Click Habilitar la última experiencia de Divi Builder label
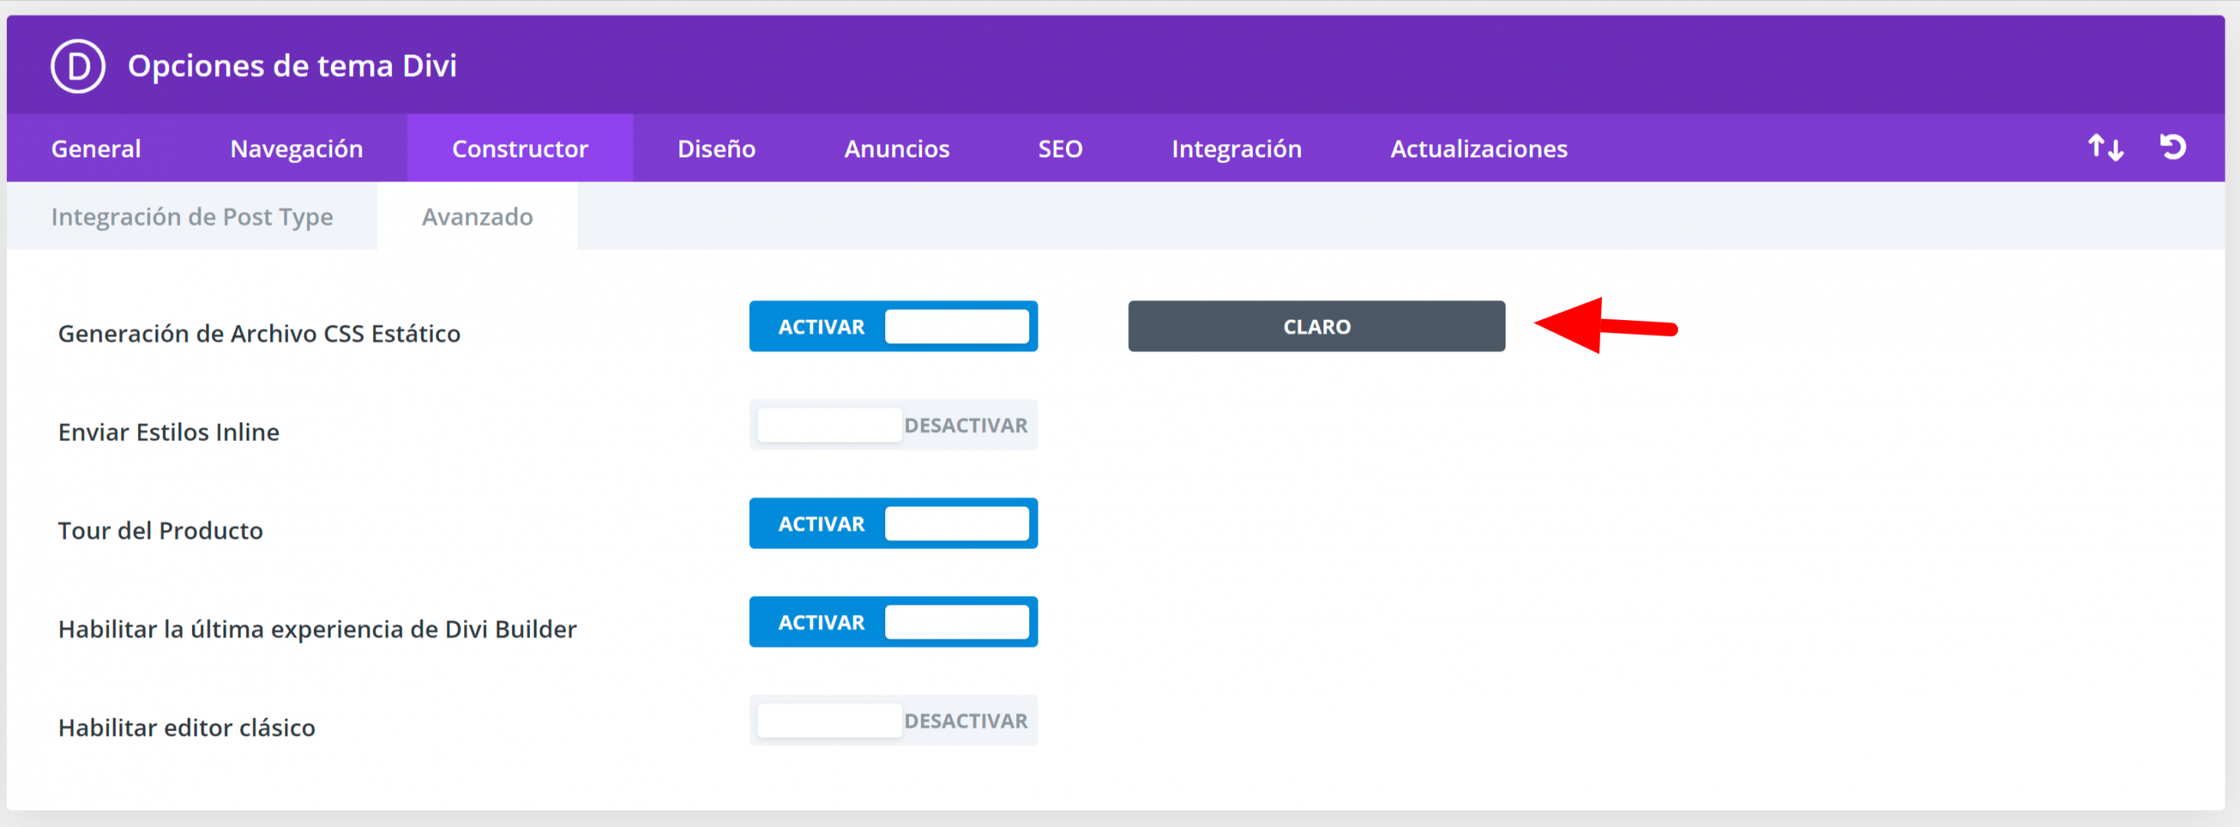Image resolution: width=2240 pixels, height=827 pixels. 317,629
